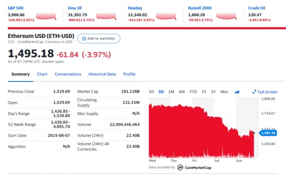Switch chart range to YTD
The height and width of the screenshot is (176, 286).
pyautogui.click(x=193, y=92)
